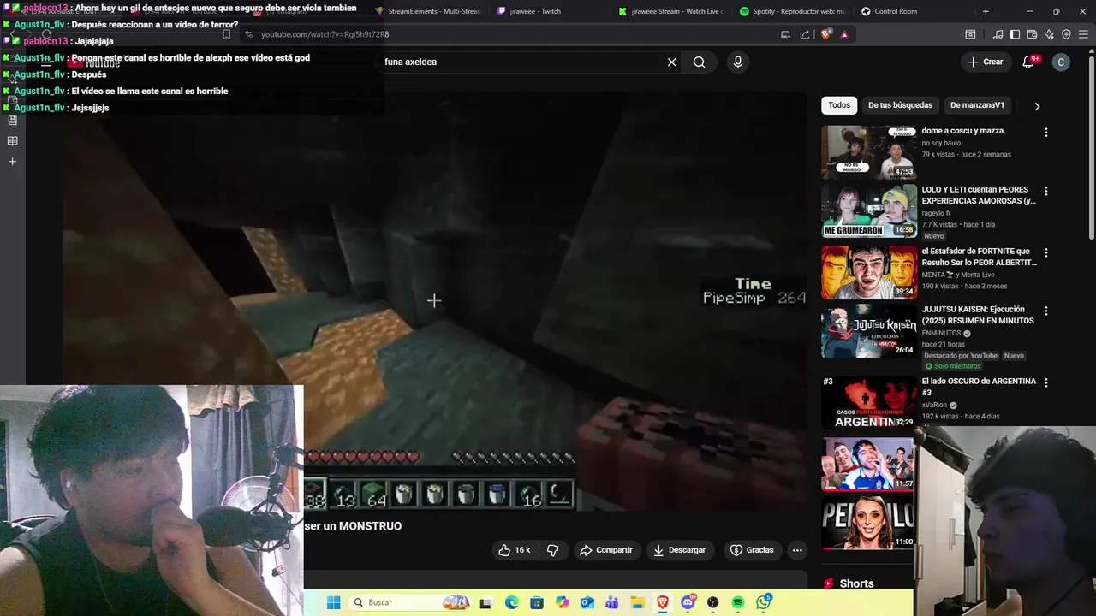Image resolution: width=1096 pixels, height=616 pixels.
Task: Open Brave Shields lion icon
Action: pos(825,34)
